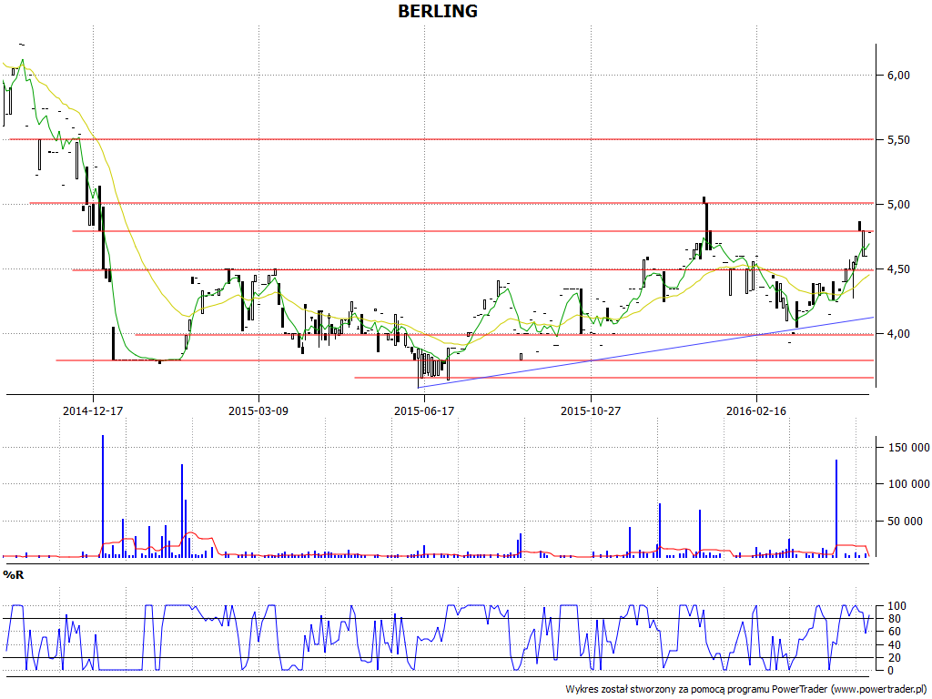
Task: Click the 20 level on %R axis
Action: click(x=897, y=658)
